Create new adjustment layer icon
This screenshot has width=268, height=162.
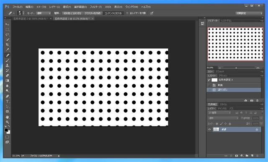(x=242, y=156)
